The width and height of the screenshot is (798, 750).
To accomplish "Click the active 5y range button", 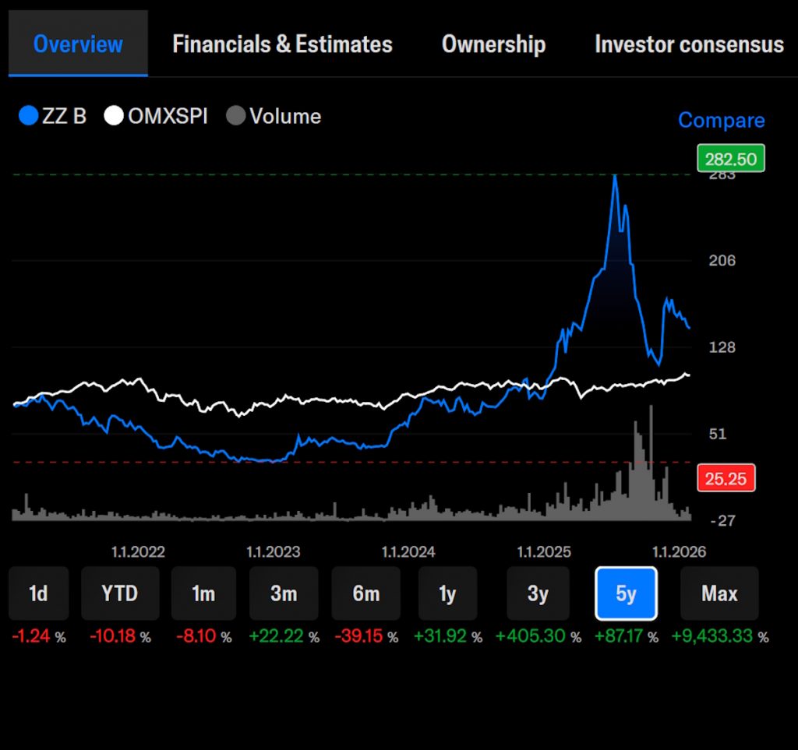I will tap(626, 593).
